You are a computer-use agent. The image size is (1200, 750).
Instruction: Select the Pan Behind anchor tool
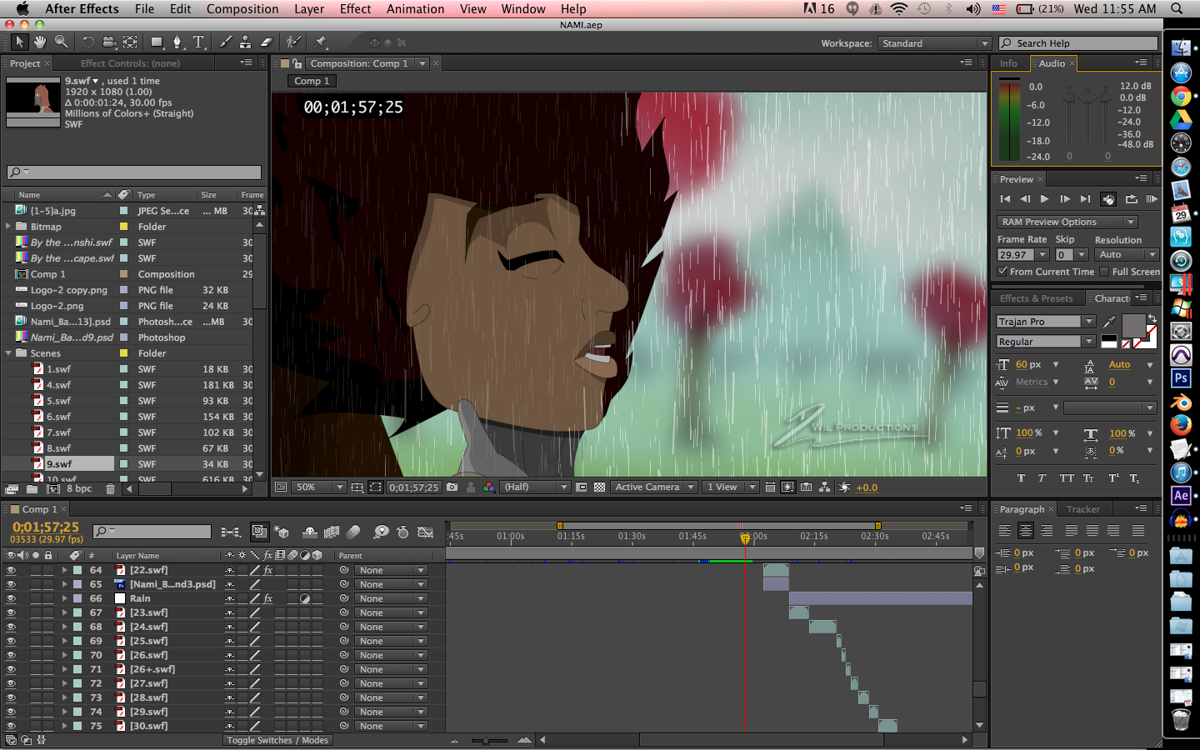point(130,42)
